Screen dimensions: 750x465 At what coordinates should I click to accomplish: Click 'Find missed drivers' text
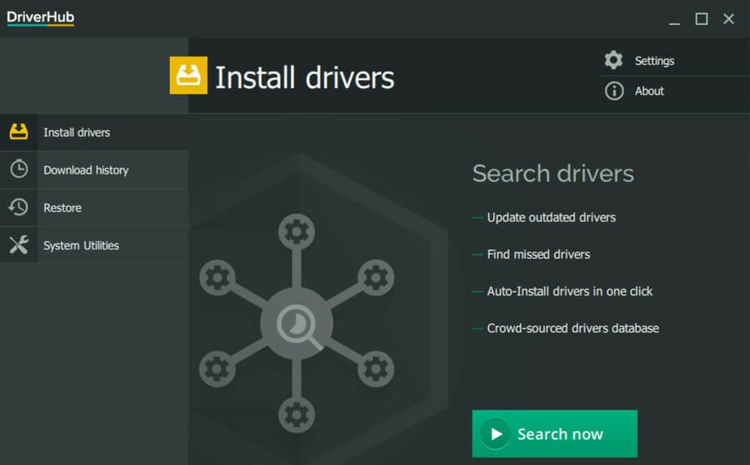point(538,254)
